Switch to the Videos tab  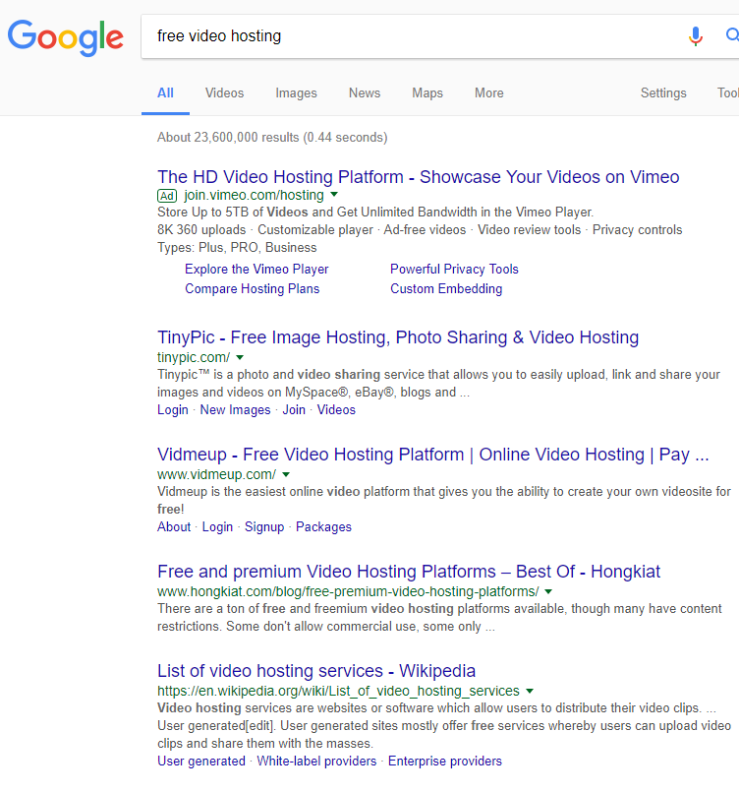(224, 93)
